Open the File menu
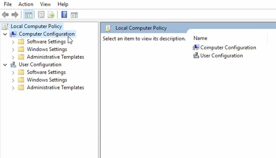This screenshot has width=276, height=158. point(8,4)
